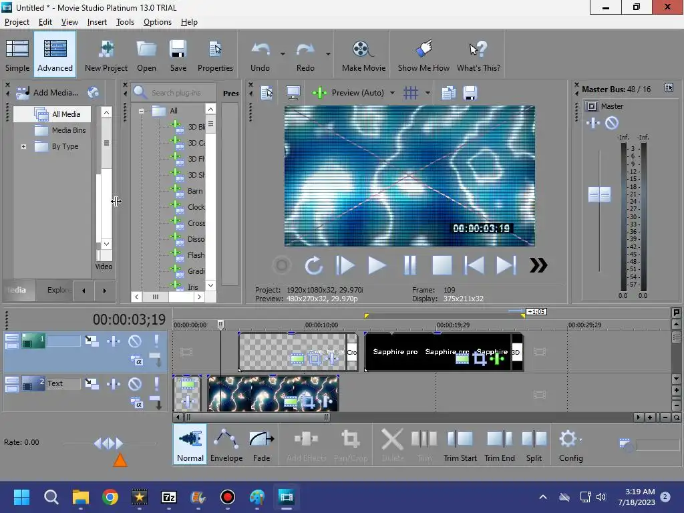
Task: Copy preview snapshot to clipboard
Action: click(448, 92)
